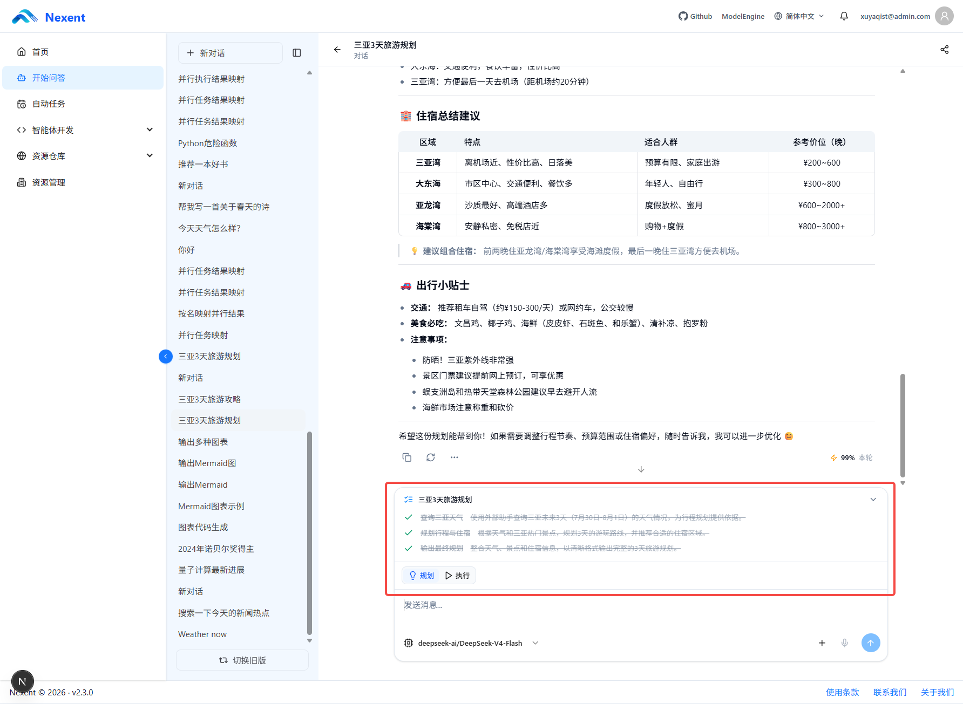Open the 输出Mermaid图 conversation
This screenshot has width=963, height=704.
tap(238, 463)
